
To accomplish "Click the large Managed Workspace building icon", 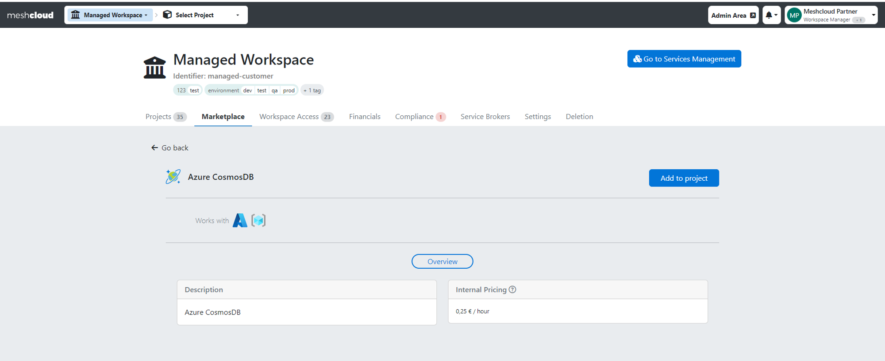I will (x=154, y=68).
